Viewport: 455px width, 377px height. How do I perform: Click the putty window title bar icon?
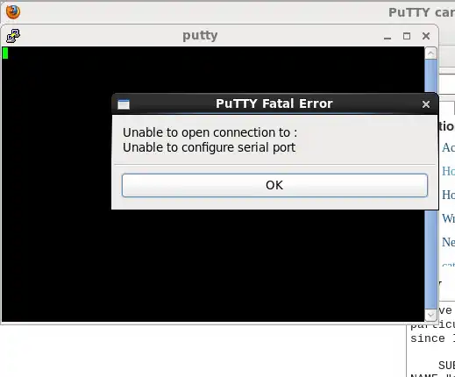pyautogui.click(x=13, y=36)
